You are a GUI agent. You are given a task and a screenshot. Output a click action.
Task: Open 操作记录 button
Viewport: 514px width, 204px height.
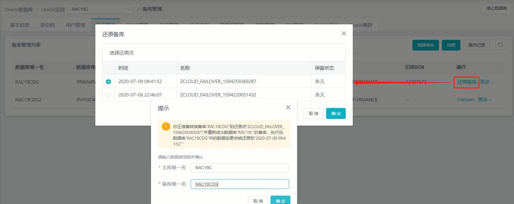477,45
